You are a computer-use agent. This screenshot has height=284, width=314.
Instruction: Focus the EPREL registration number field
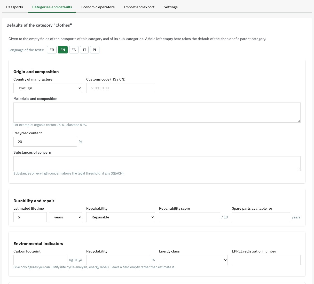coord(266,260)
